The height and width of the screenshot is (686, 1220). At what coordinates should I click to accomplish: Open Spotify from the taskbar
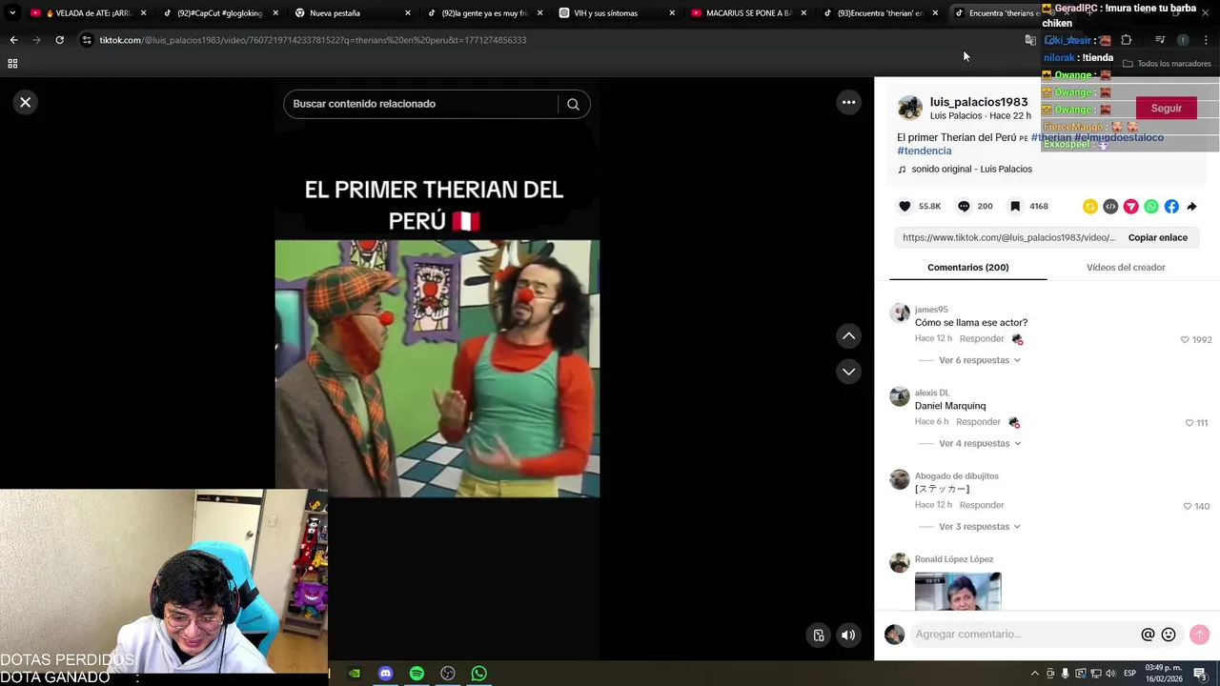click(x=417, y=674)
